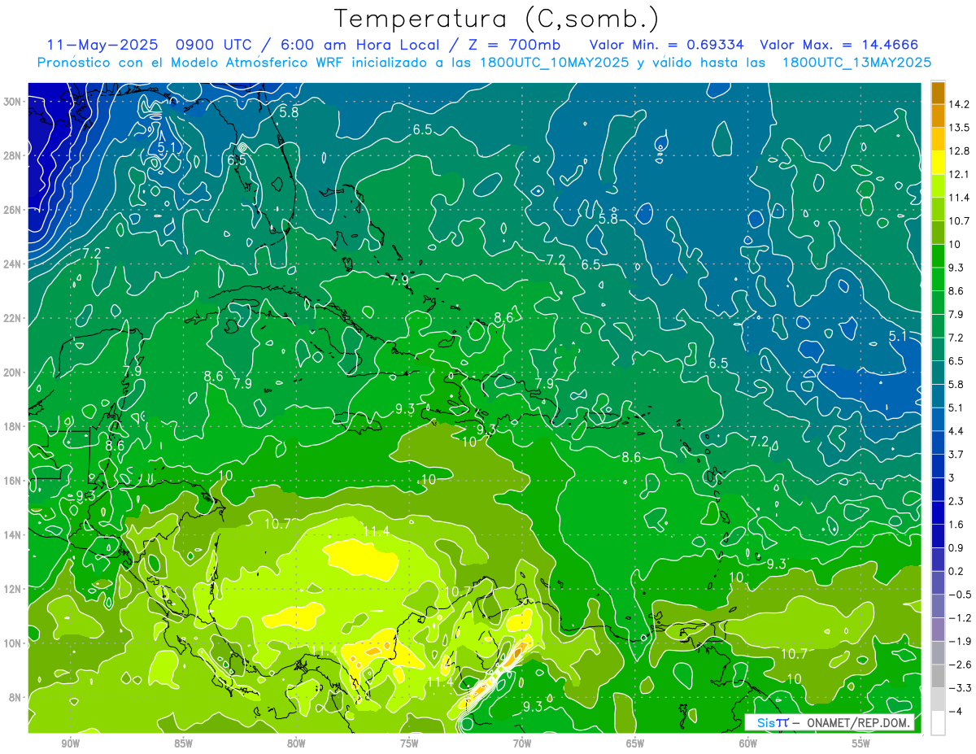Pick the gray swatch between -3.3 and -2.6

938,676
